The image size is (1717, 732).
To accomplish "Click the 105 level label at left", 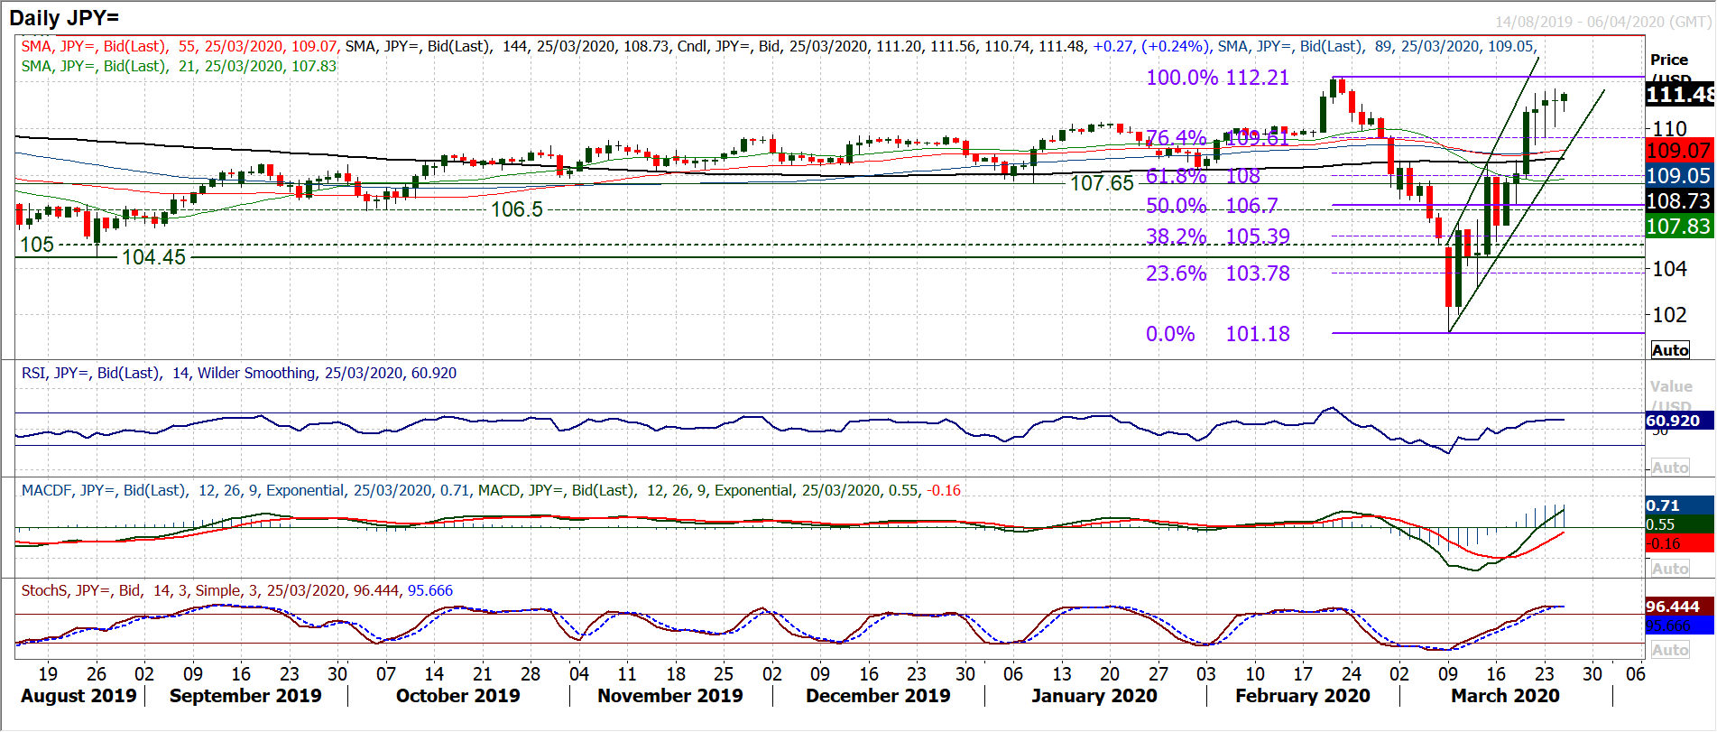I will tap(37, 245).
